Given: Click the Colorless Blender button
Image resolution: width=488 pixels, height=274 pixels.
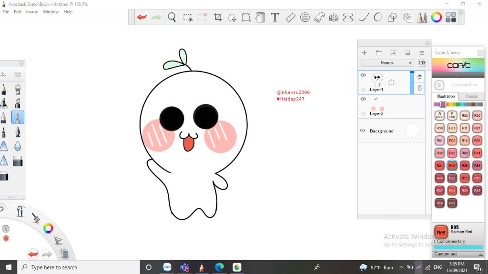Looking at the screenshot, I should coord(439,85).
